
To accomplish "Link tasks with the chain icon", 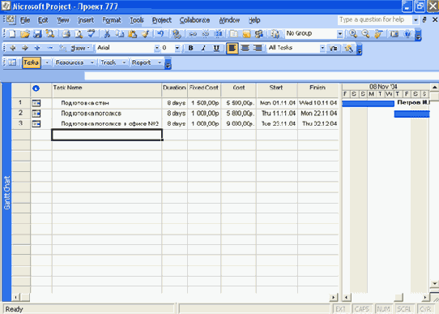I will coord(192,34).
